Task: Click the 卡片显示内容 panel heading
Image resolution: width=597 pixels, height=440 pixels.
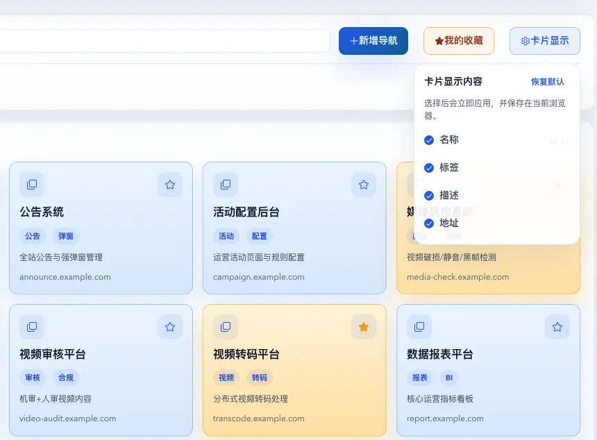Action: 453,81
